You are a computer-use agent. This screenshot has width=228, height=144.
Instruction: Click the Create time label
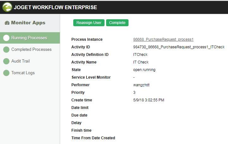click(x=82, y=100)
